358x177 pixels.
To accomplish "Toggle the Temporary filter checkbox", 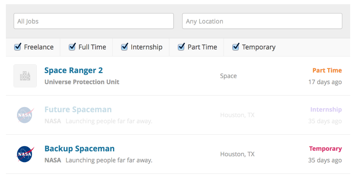I will (x=236, y=47).
